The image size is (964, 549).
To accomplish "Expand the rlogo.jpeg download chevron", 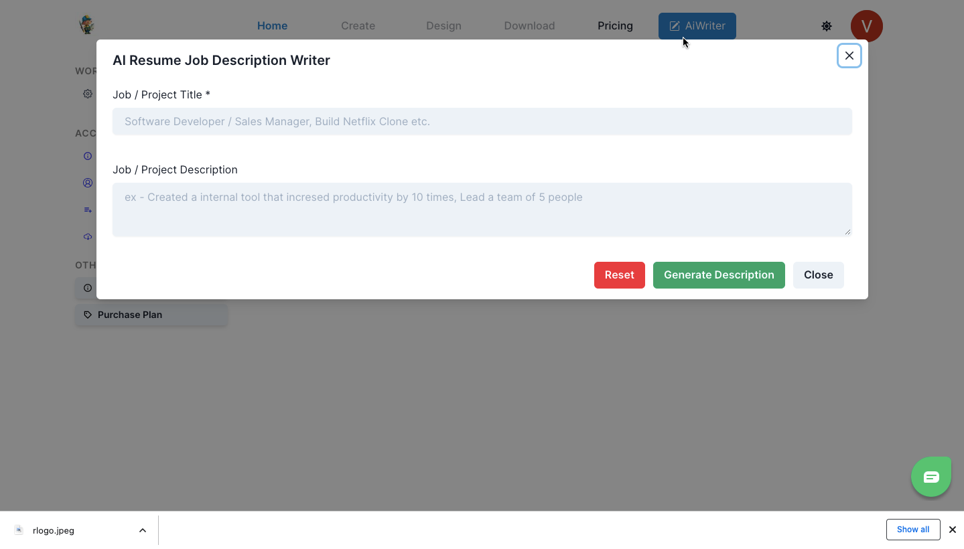I will pyautogui.click(x=142, y=530).
